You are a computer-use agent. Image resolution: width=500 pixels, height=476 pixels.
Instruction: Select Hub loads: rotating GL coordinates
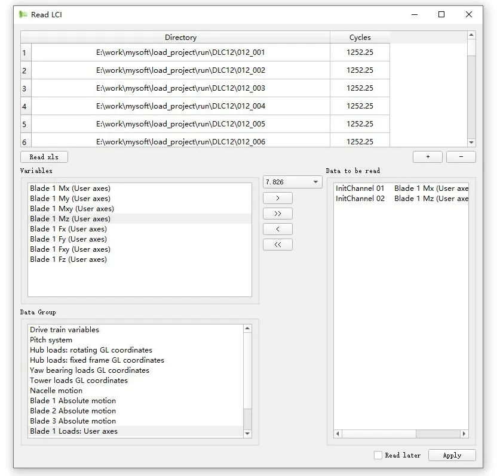[x=136, y=350]
